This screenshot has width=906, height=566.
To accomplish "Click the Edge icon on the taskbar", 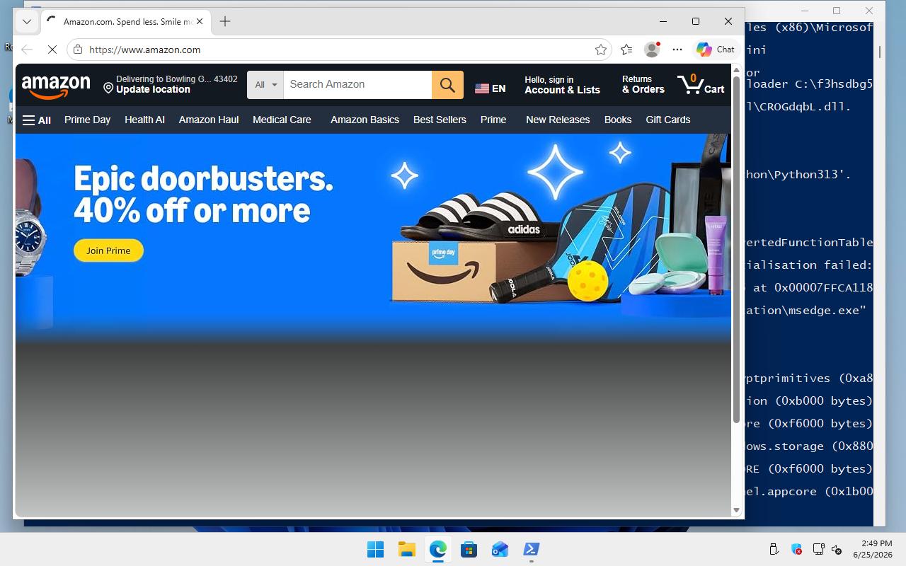I will (x=437, y=549).
